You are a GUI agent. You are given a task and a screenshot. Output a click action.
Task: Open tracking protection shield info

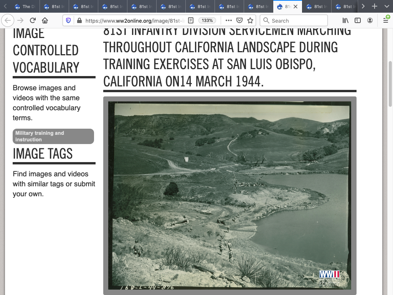(69, 21)
